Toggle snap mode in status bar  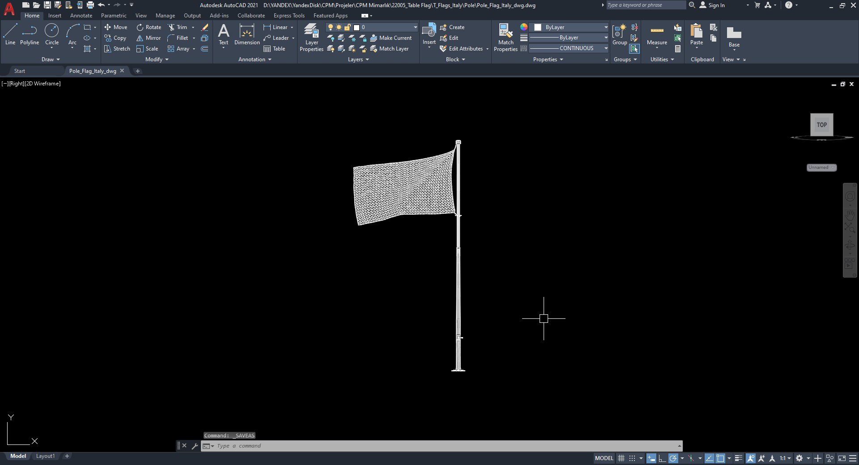[632, 458]
